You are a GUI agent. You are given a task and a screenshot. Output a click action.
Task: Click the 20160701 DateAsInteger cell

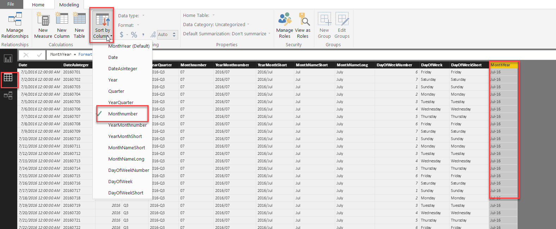click(x=77, y=72)
